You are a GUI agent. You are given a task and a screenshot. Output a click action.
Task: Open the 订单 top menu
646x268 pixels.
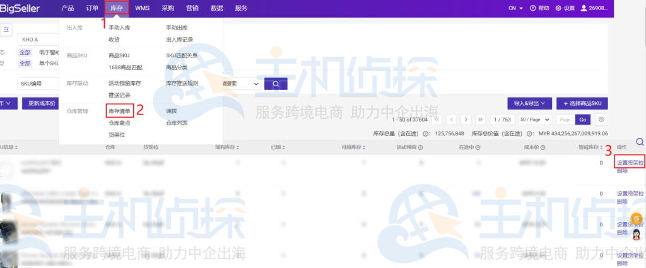92,8
